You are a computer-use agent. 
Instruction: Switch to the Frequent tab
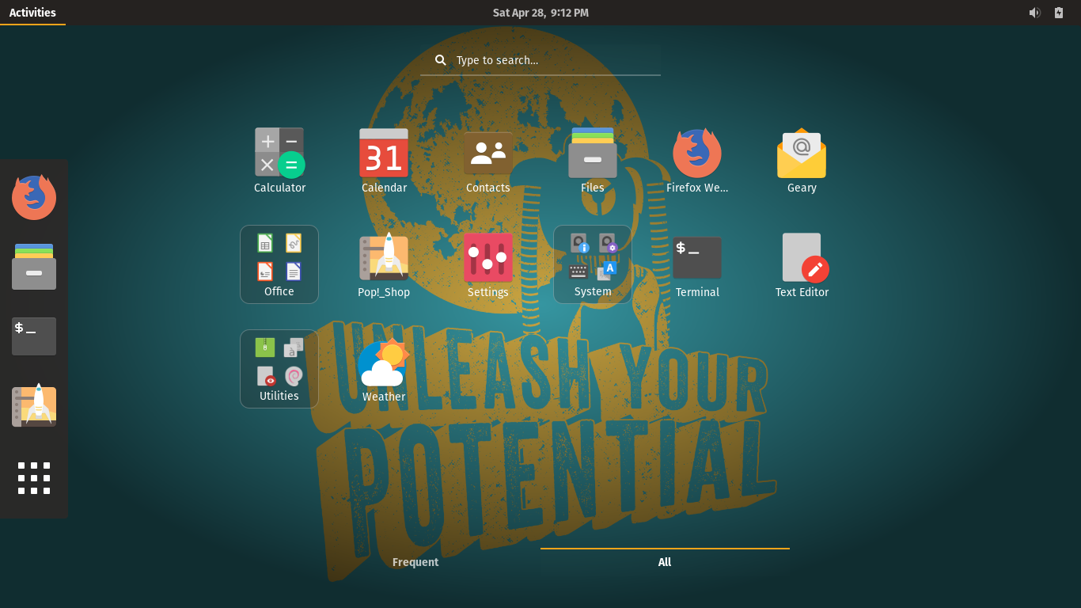click(415, 562)
